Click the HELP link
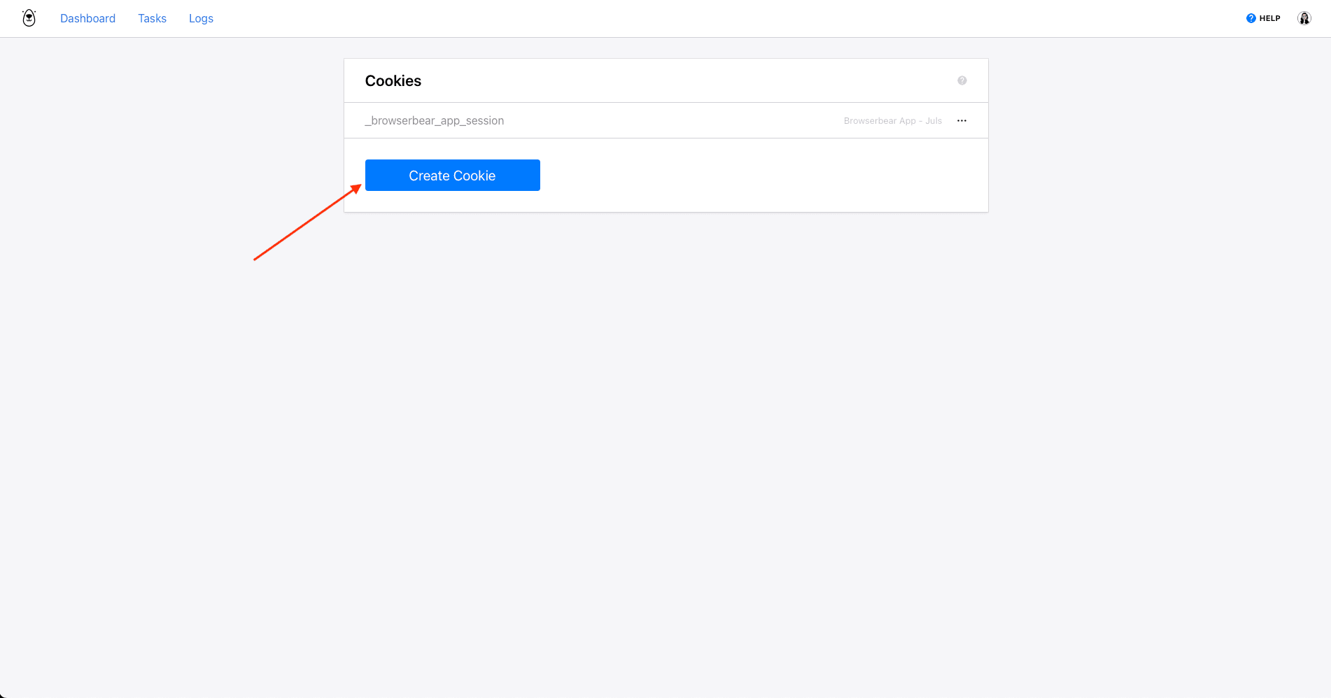 [1262, 17]
